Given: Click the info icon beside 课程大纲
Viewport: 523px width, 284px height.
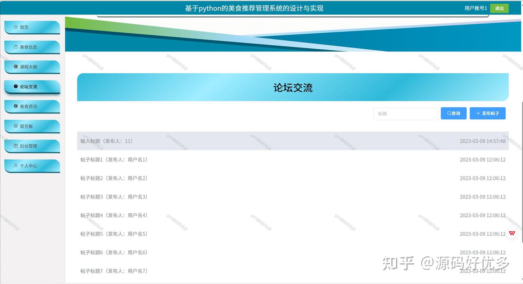Looking at the screenshot, I should click(15, 67).
